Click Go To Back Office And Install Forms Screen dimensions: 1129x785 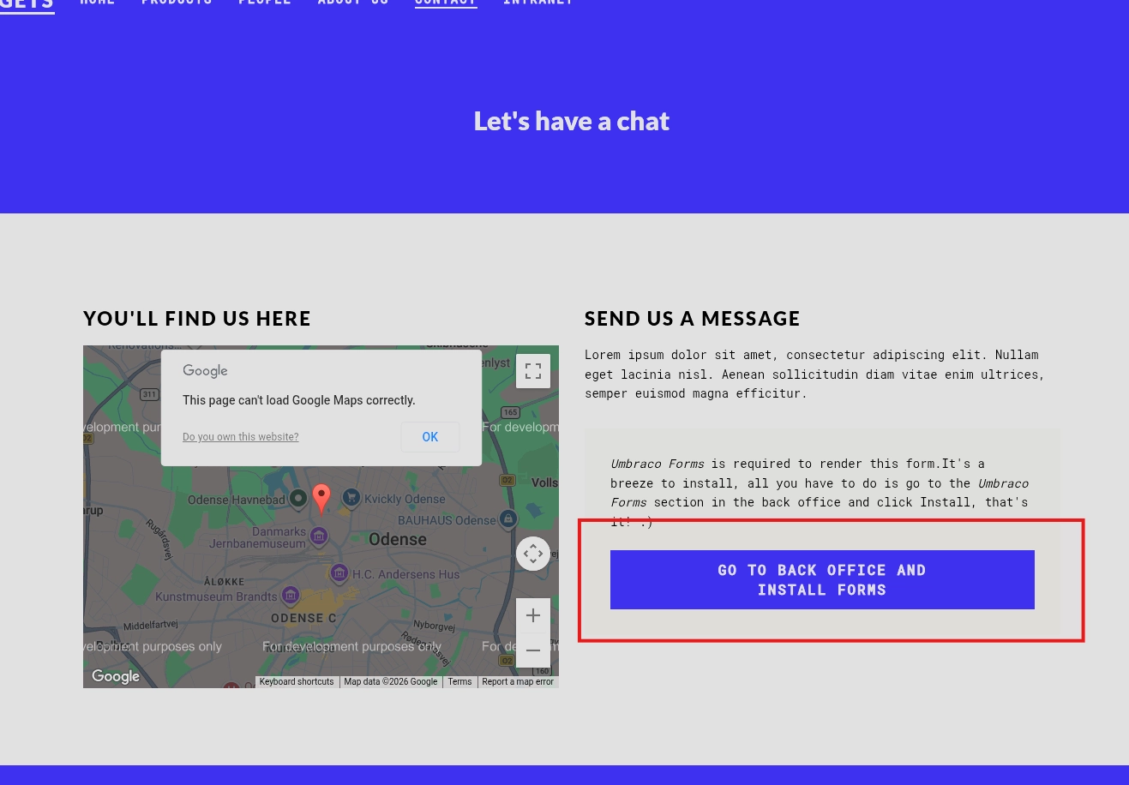[822, 580]
